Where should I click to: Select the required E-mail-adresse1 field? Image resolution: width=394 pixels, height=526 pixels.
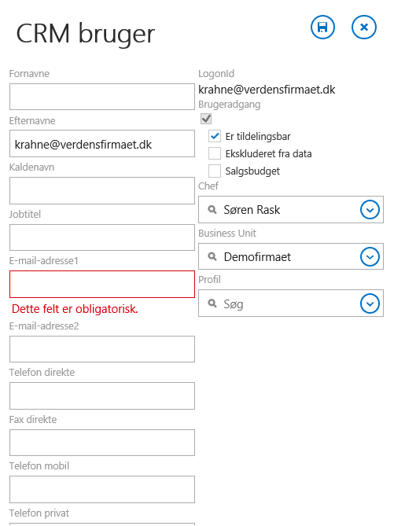pos(102,284)
